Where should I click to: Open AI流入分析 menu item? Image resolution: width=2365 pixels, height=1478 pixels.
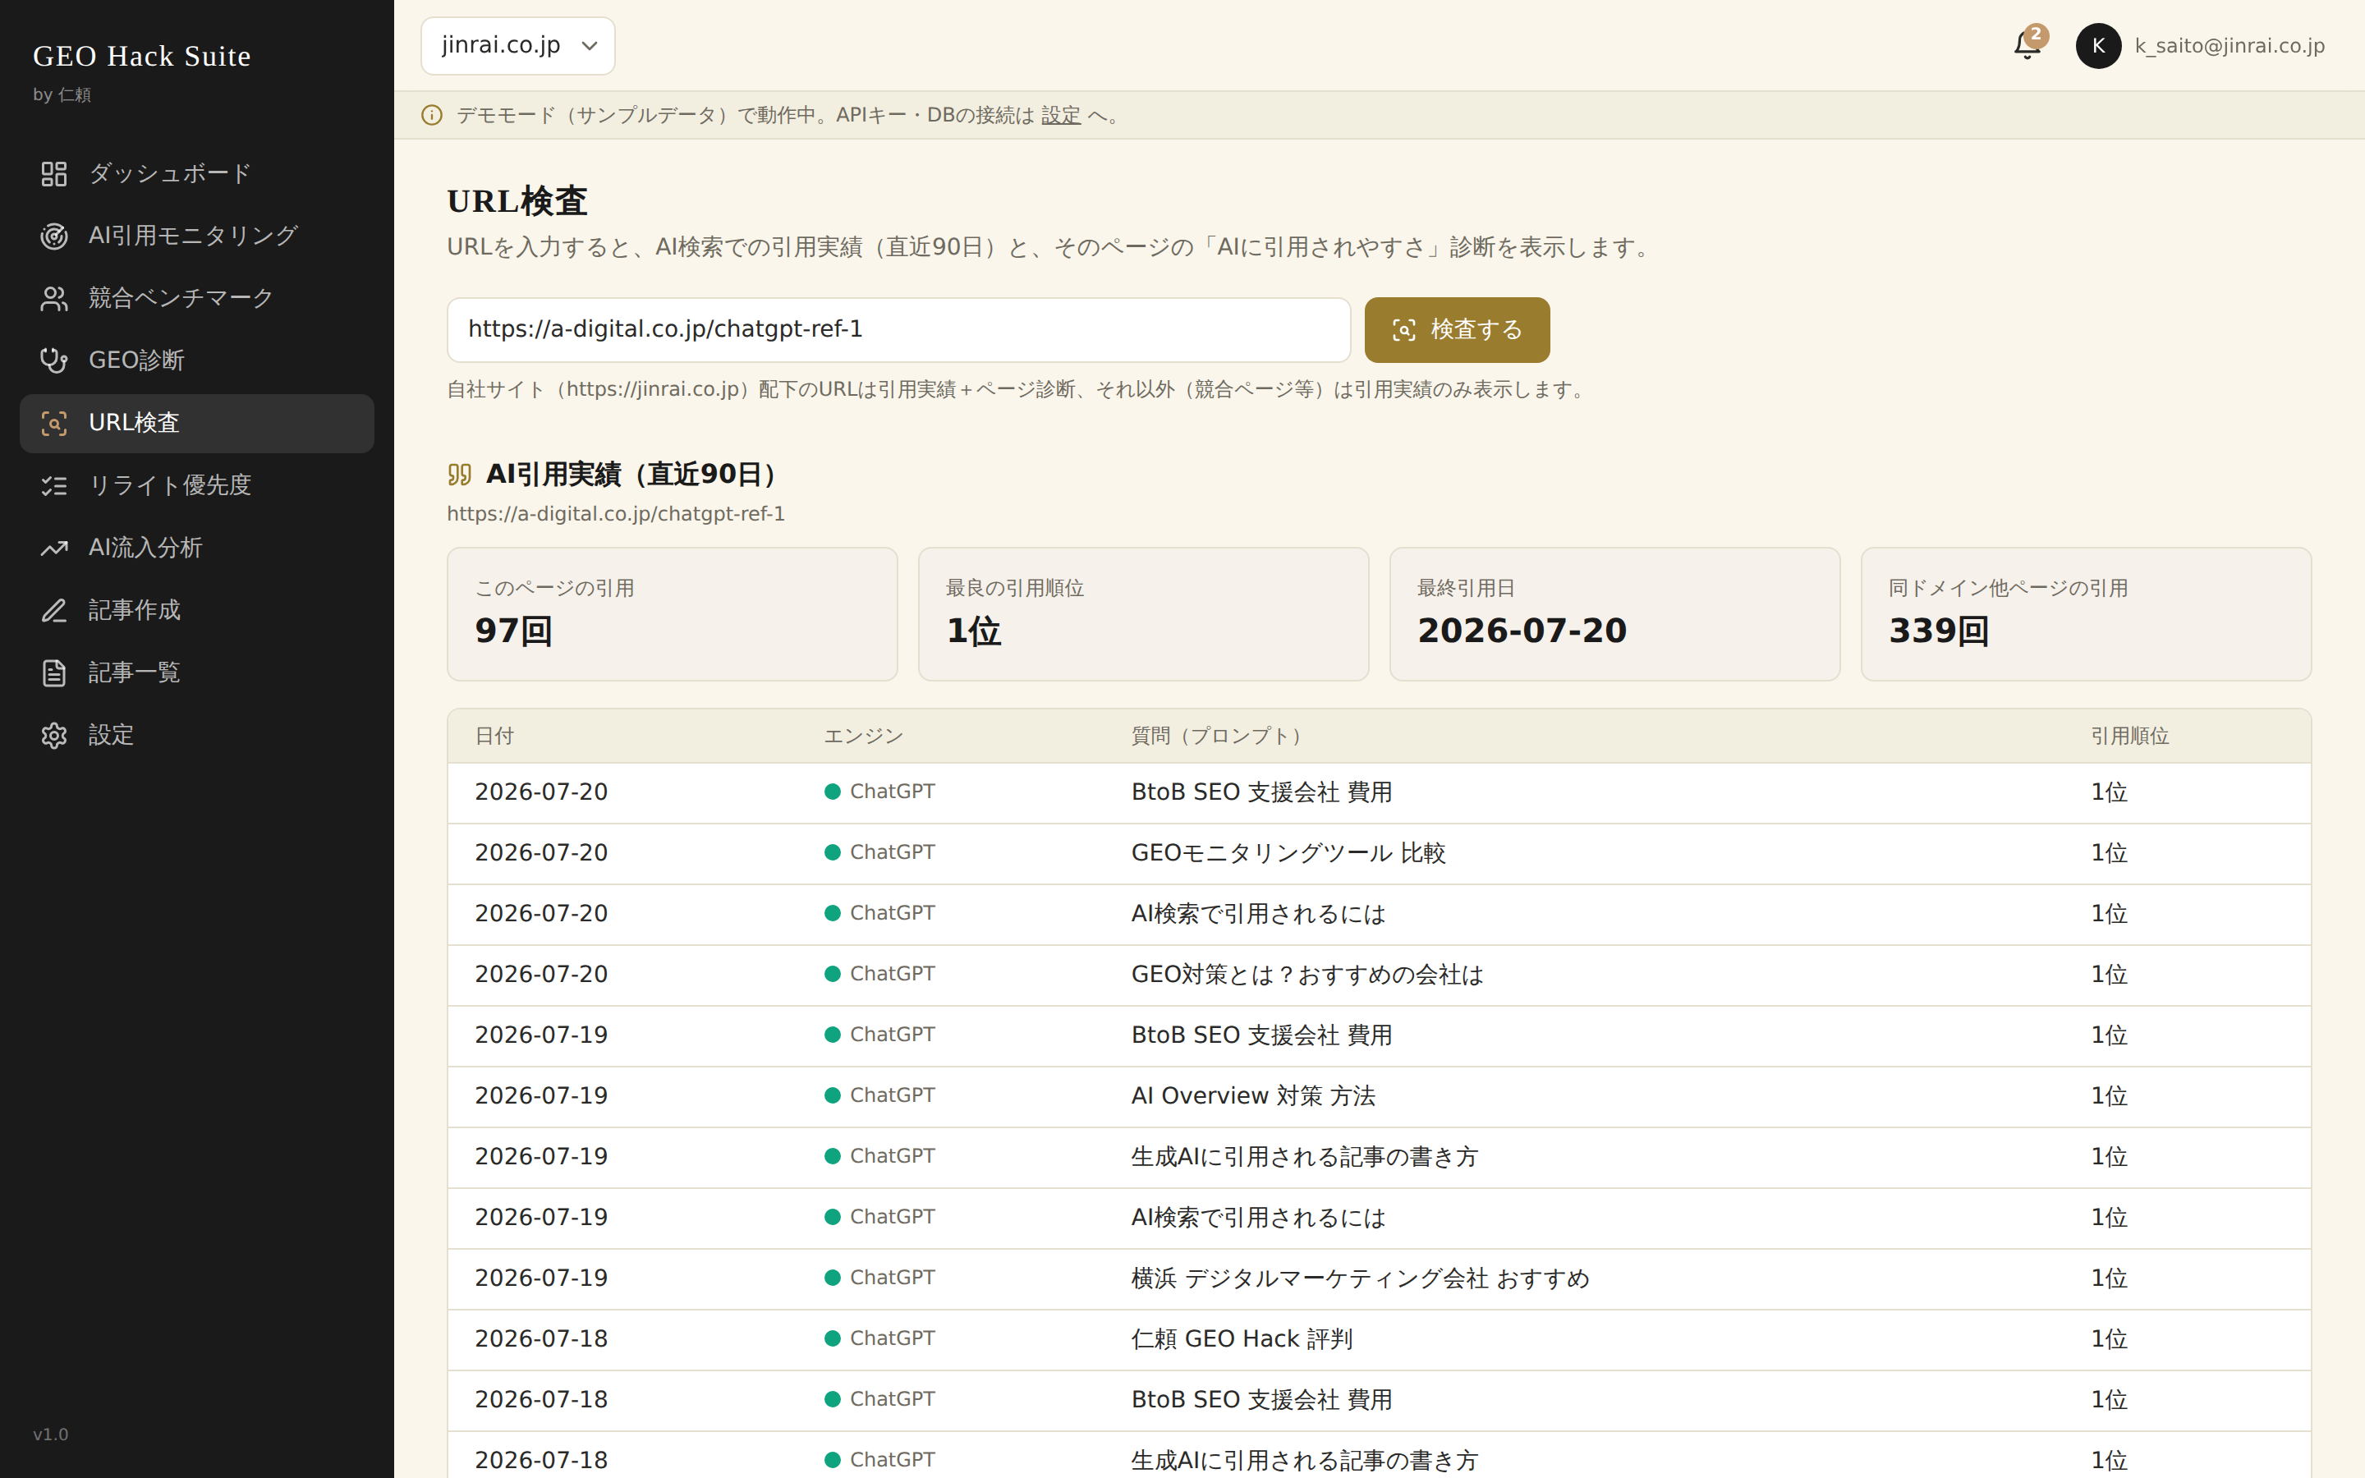pos(196,549)
